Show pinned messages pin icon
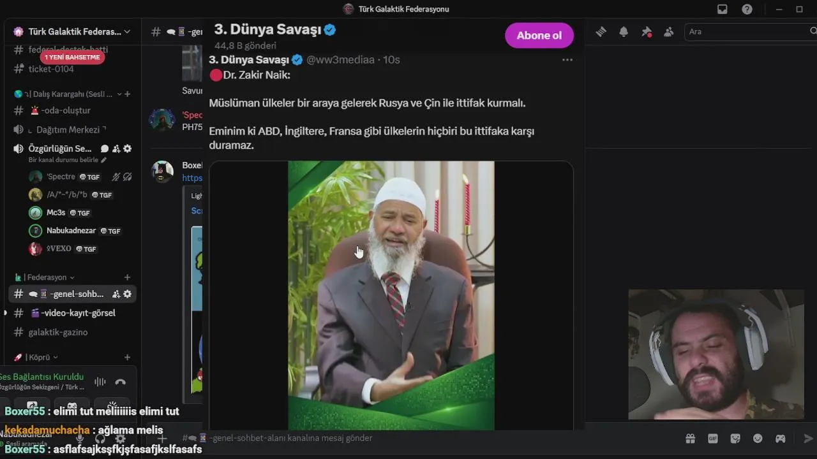817x459 pixels. point(647,32)
